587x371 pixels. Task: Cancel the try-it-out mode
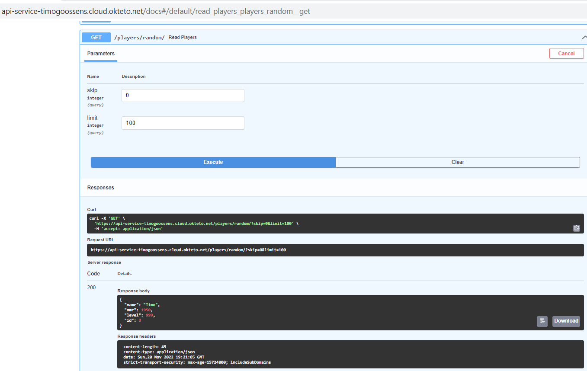coord(566,53)
